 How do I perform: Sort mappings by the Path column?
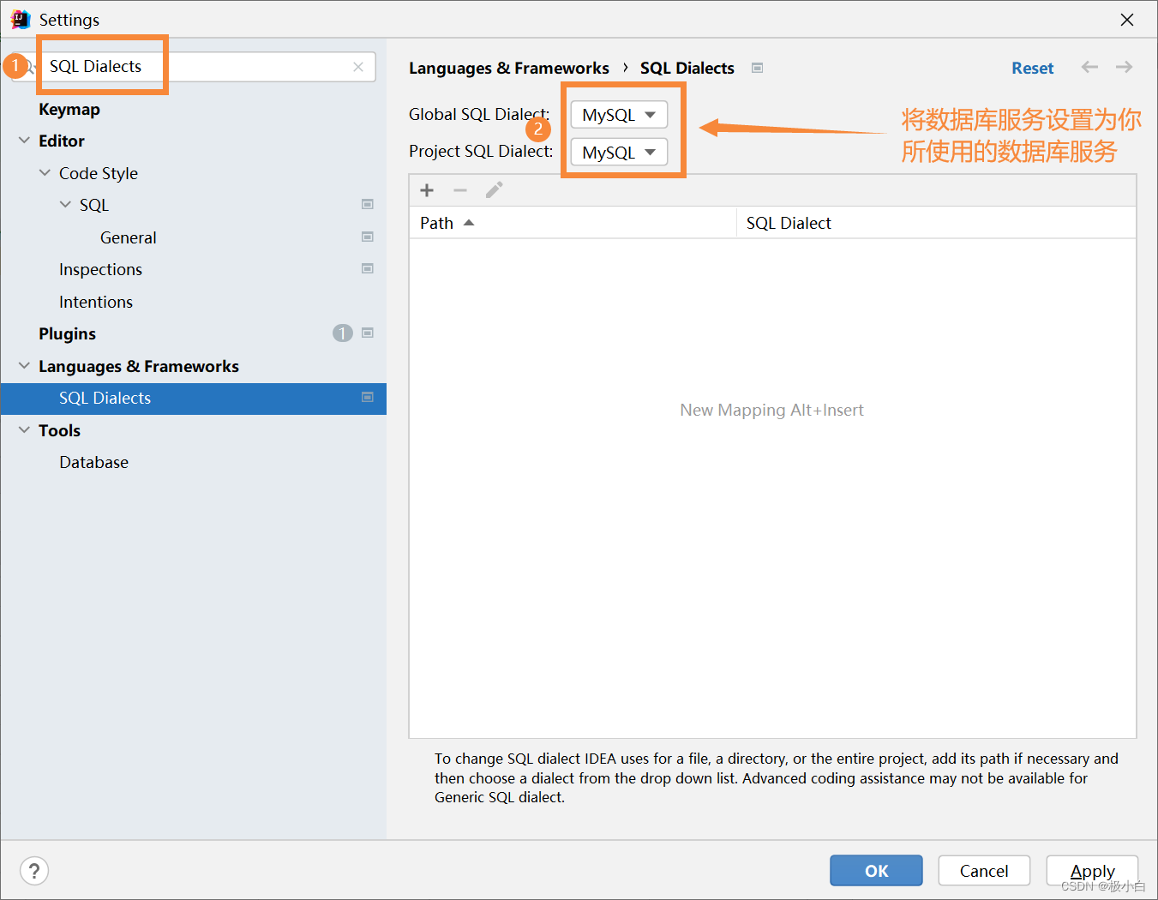(573, 223)
